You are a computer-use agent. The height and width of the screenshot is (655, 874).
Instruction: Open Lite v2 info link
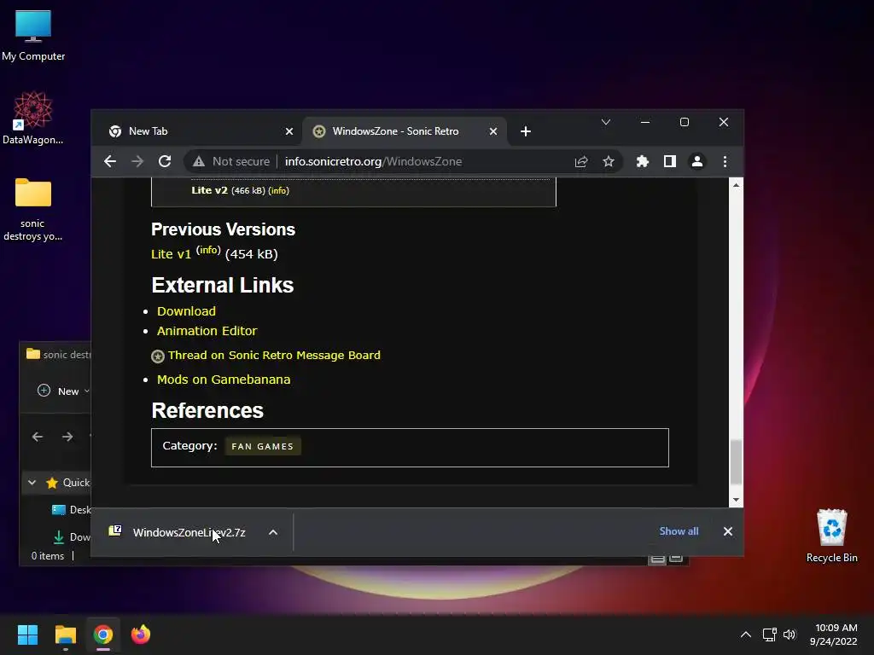tap(279, 190)
